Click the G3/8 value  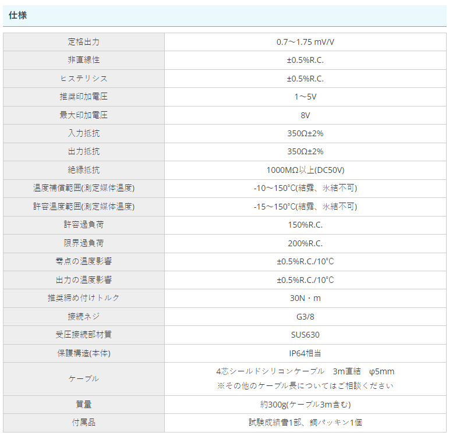305,317
